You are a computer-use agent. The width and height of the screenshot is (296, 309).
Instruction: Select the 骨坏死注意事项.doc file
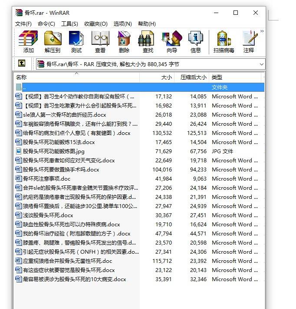point(46,178)
